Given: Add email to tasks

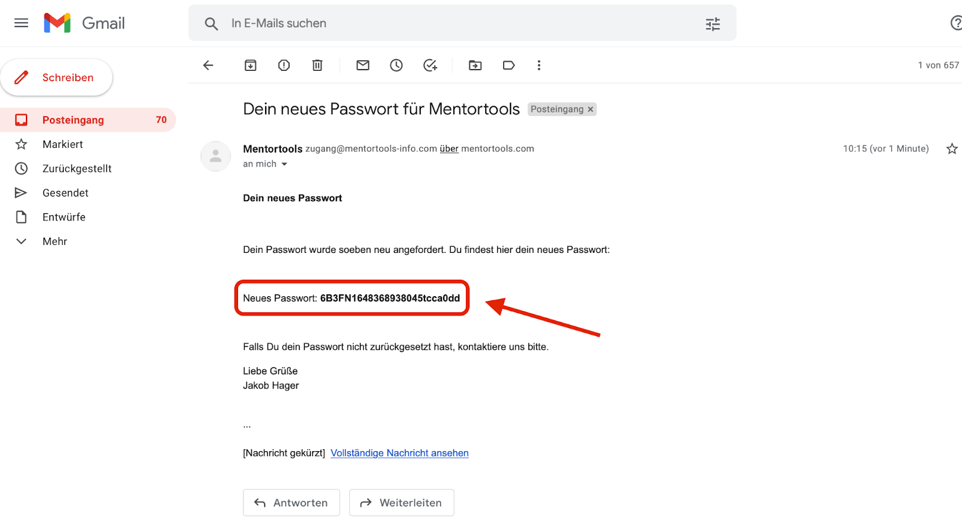Looking at the screenshot, I should tap(430, 65).
